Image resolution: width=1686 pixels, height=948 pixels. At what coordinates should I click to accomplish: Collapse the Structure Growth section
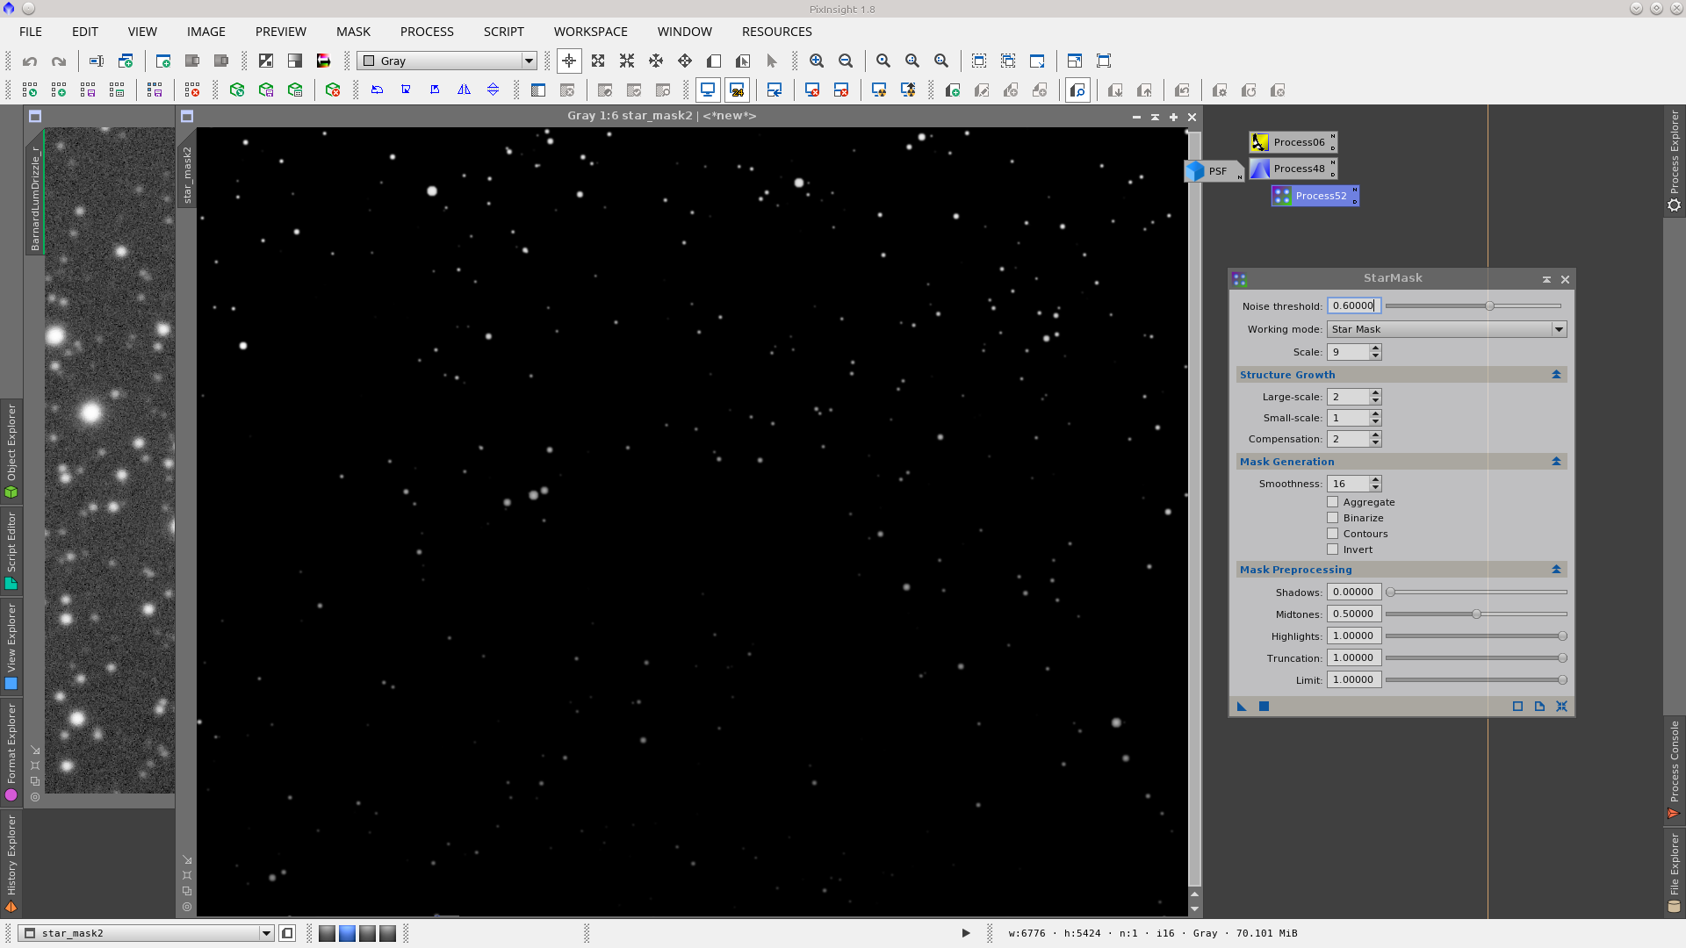coord(1556,375)
